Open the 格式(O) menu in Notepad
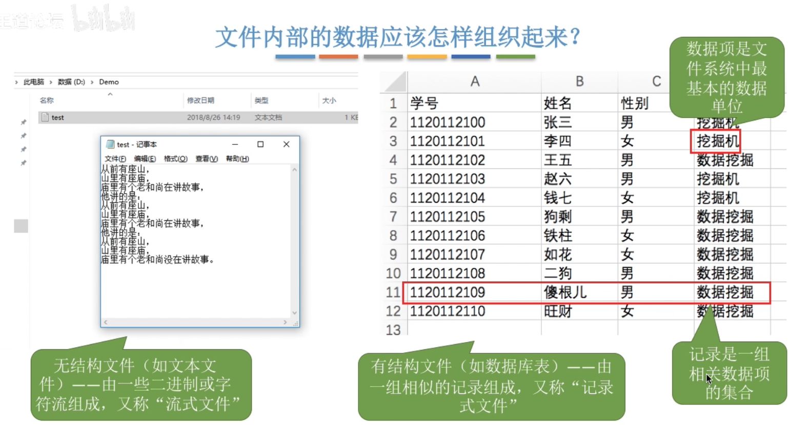This screenshot has height=425, width=789. 175,159
